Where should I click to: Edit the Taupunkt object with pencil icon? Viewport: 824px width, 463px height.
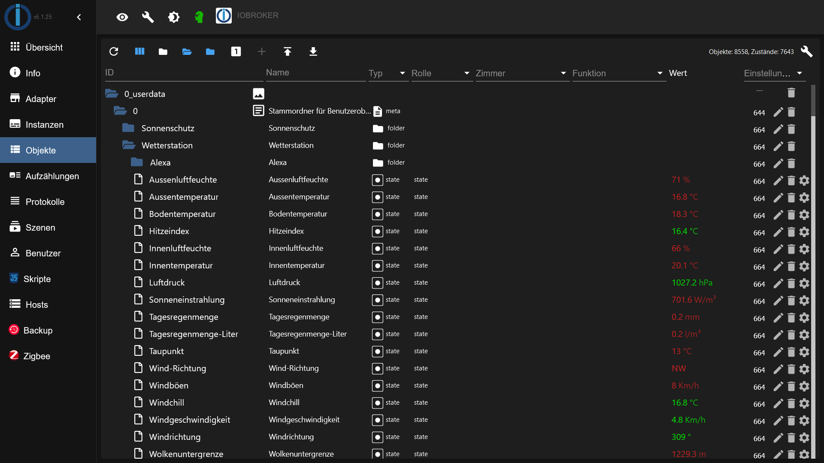[x=778, y=352]
